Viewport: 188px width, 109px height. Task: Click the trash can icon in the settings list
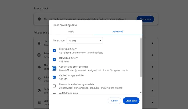pyautogui.click(x=39, y=43)
